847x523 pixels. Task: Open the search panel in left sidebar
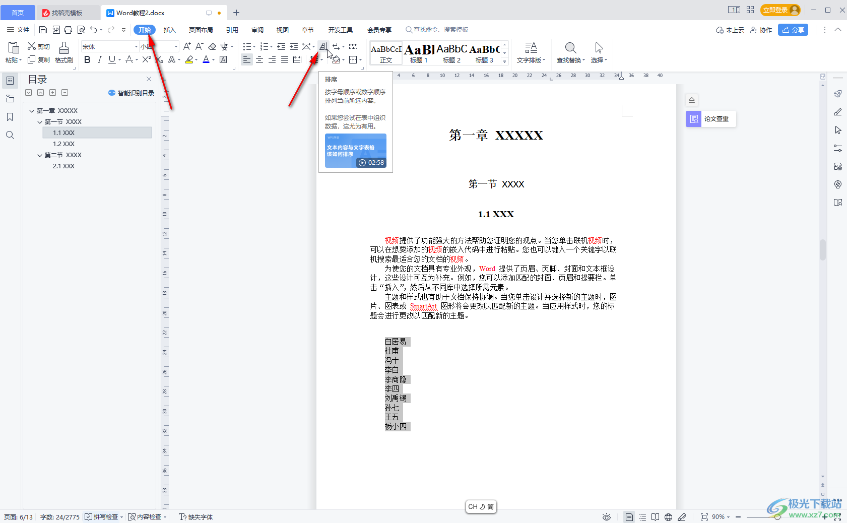coord(10,135)
